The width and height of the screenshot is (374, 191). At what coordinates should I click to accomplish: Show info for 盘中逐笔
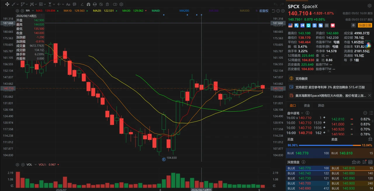point(307,113)
